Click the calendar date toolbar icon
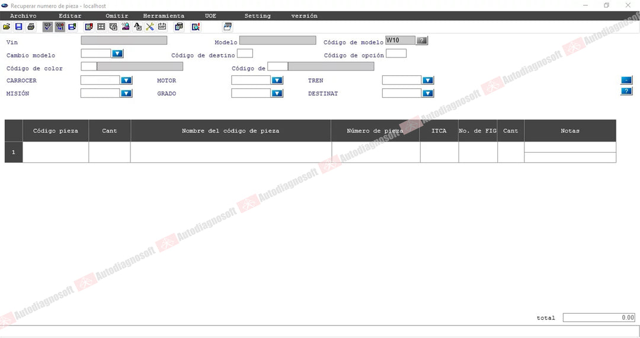This screenshot has width=640, height=338. (x=162, y=27)
